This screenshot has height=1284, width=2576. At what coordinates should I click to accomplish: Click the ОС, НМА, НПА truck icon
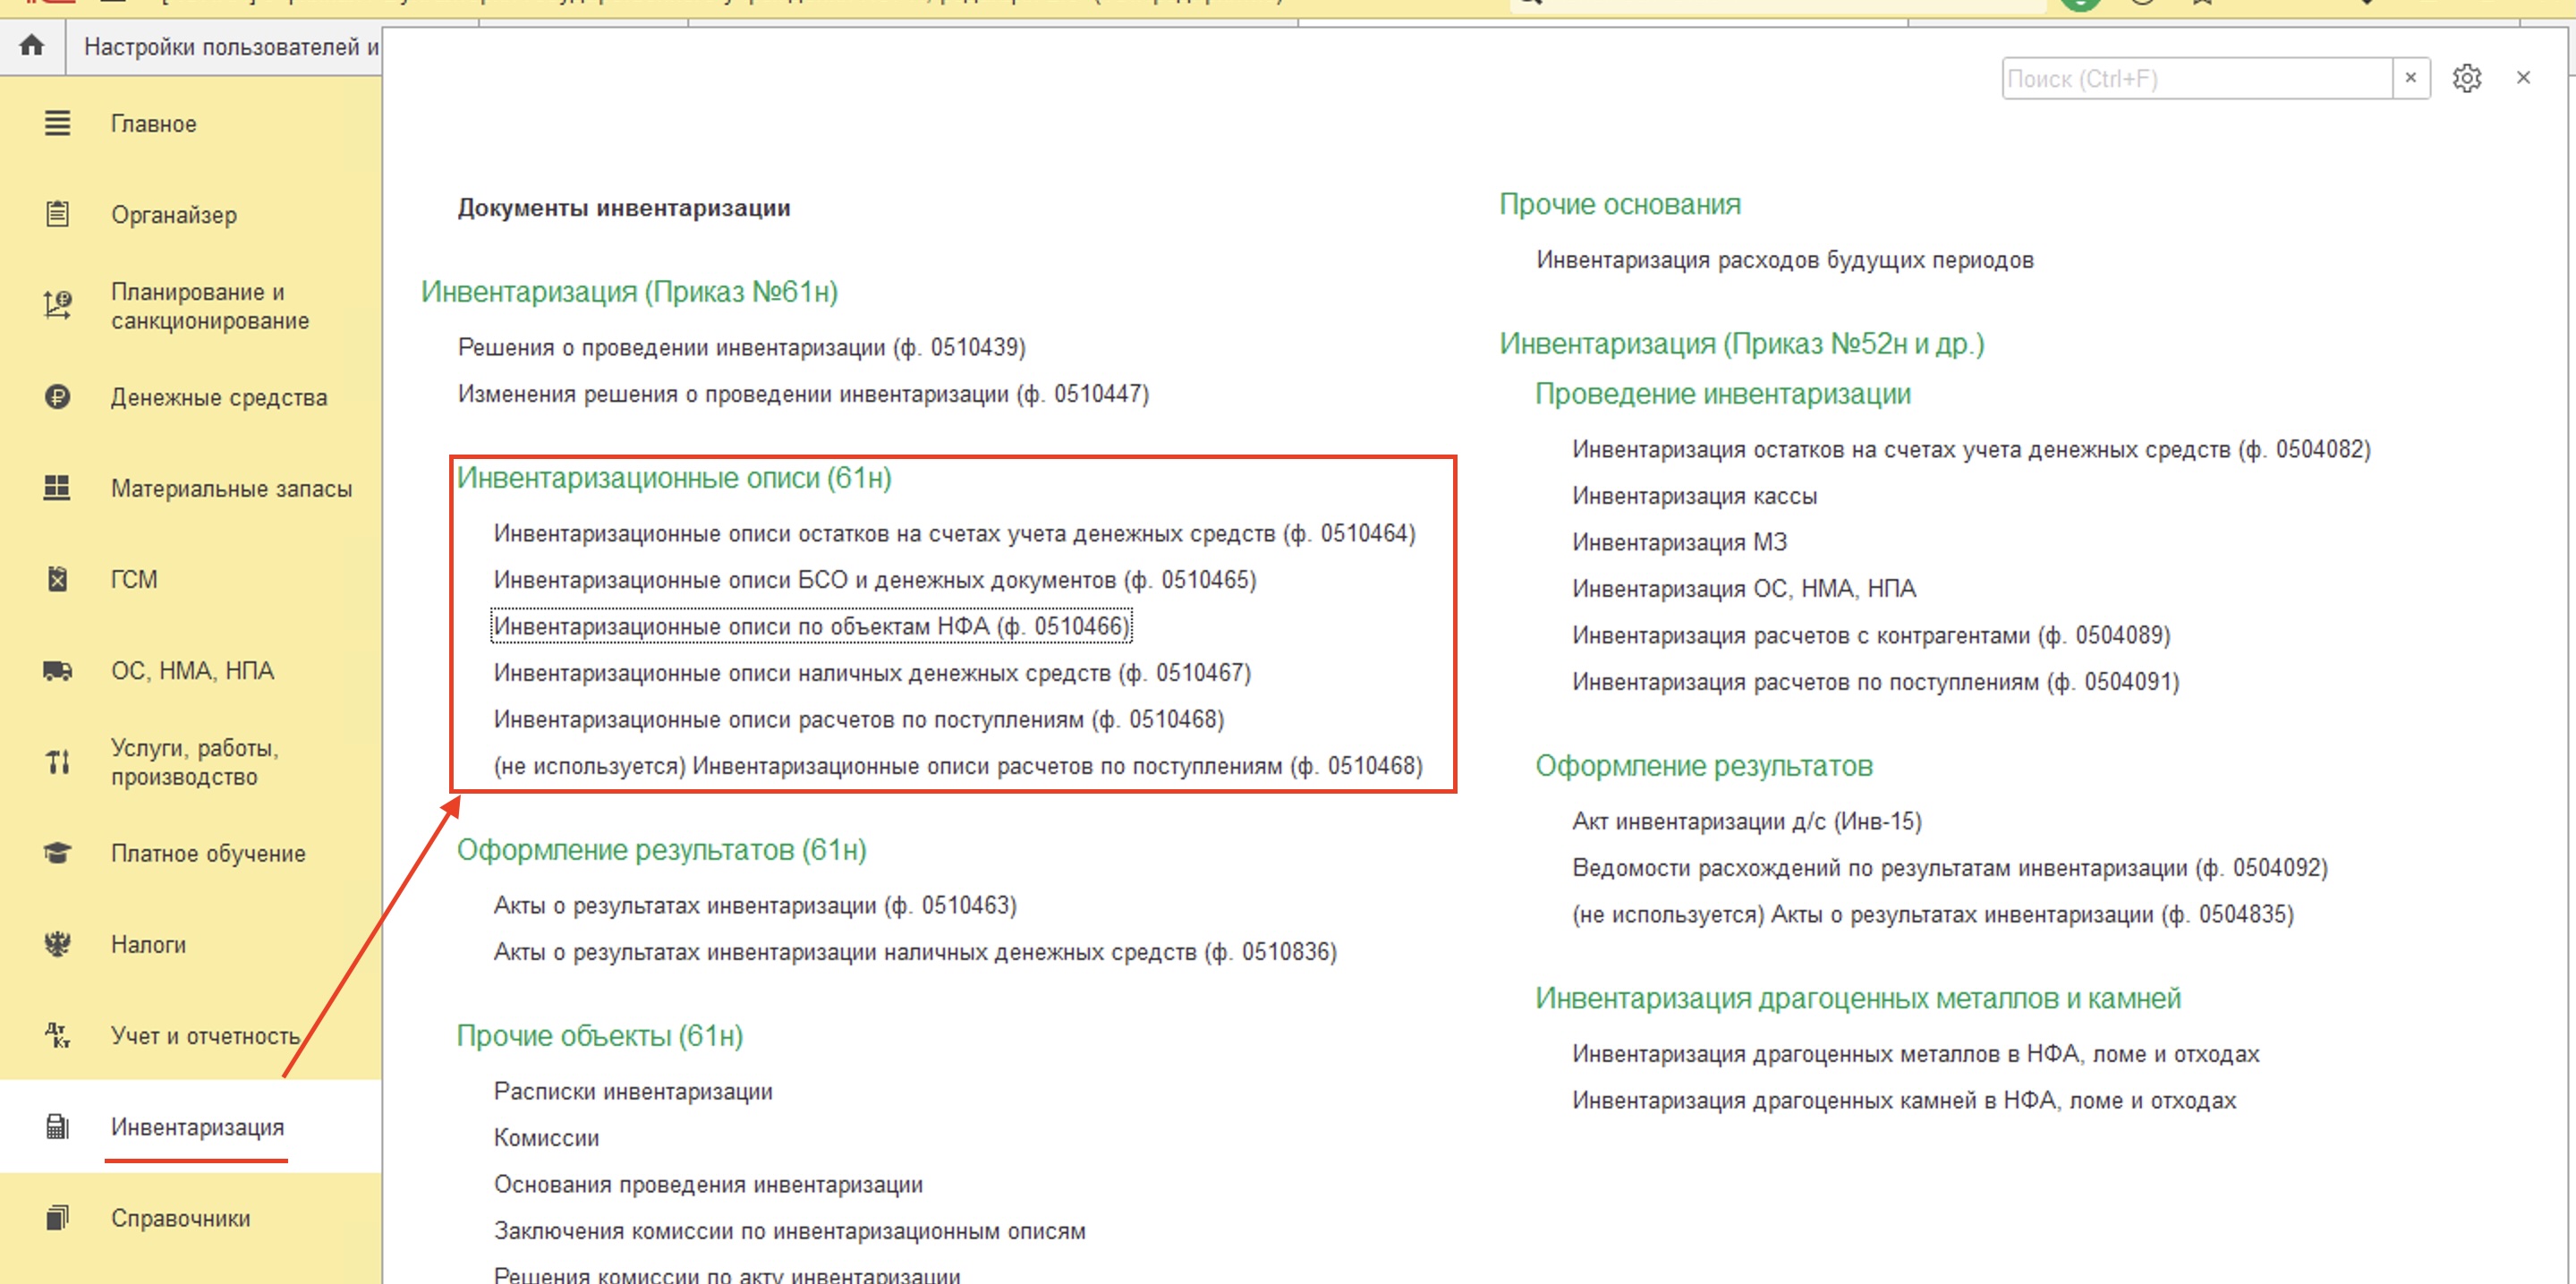point(57,670)
